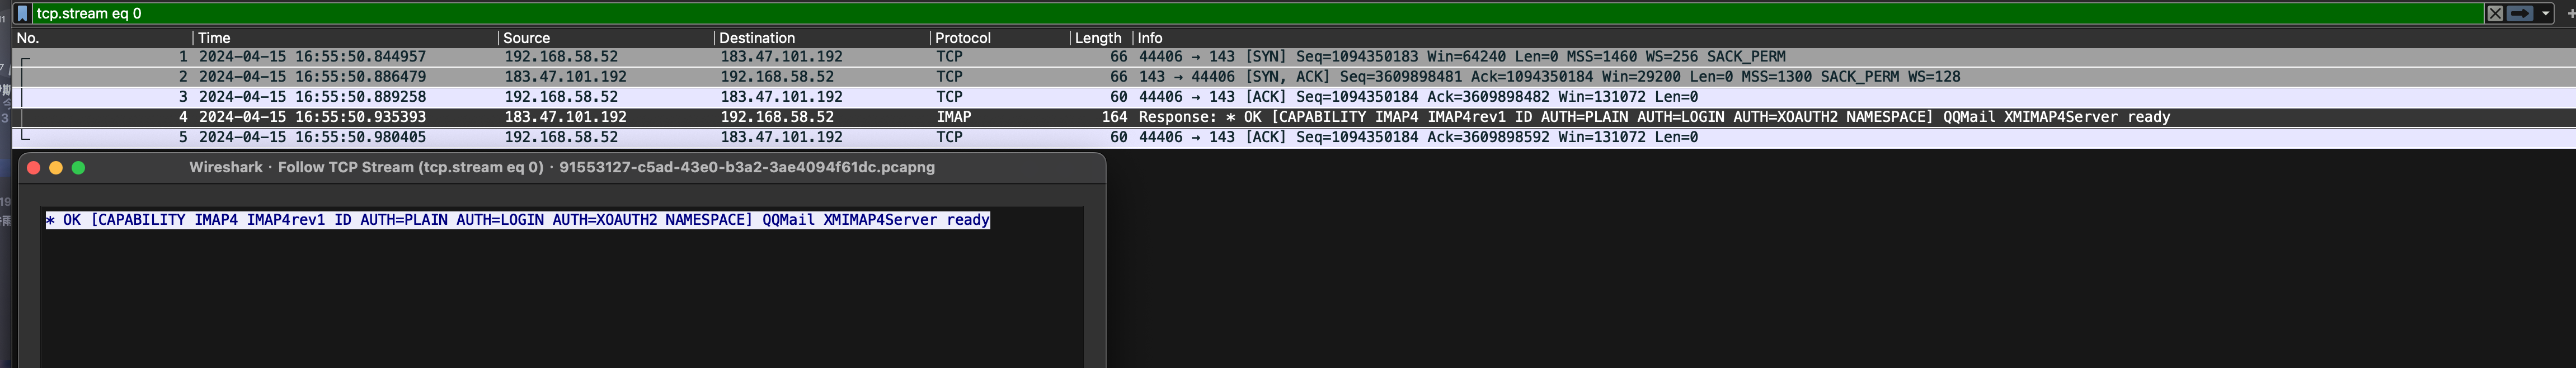Click the Length column header
This screenshot has width=2576, height=368.
coord(1097,38)
